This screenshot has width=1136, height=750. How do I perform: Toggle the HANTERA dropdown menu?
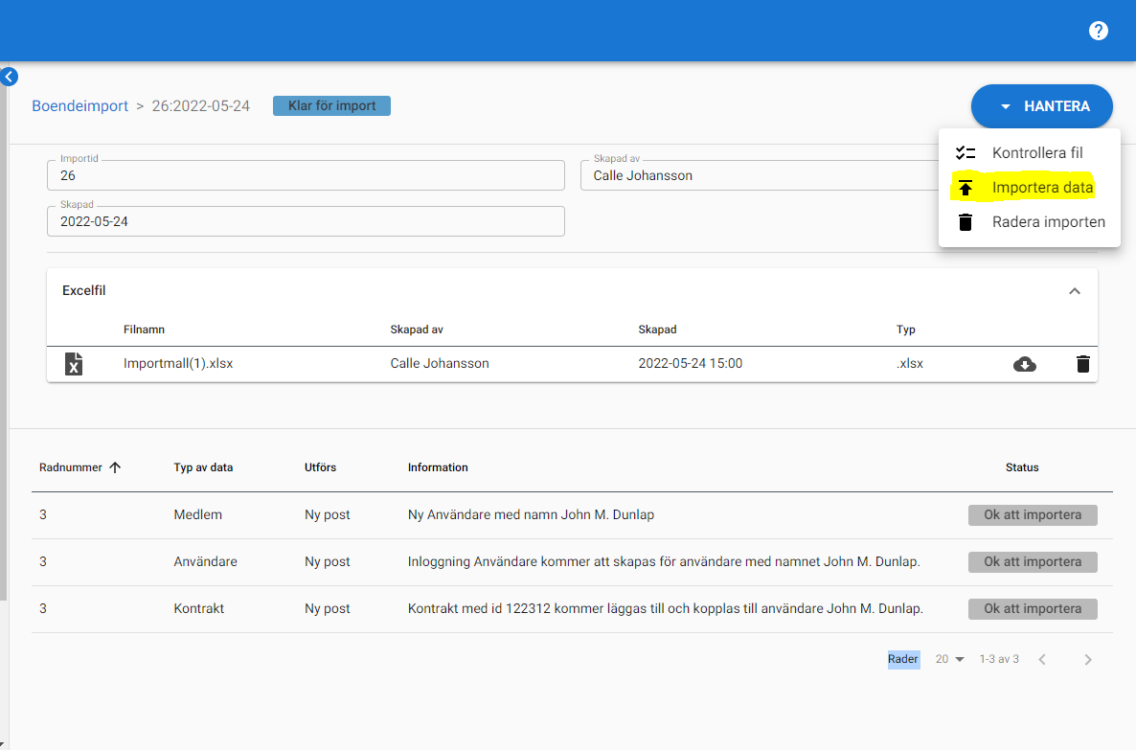[x=1041, y=106]
